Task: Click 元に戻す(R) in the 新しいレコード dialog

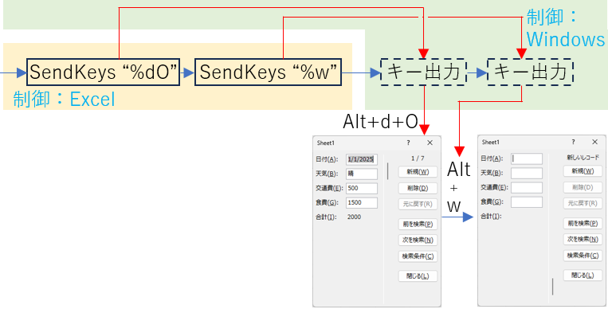Action: [x=583, y=203]
